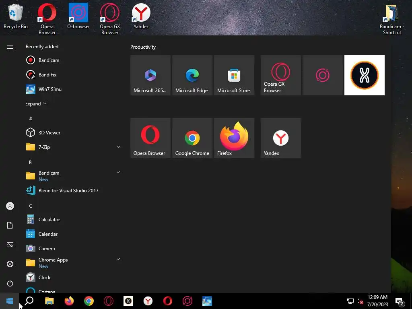Click the letter B section header
The height and width of the screenshot is (309, 412).
tap(30, 163)
